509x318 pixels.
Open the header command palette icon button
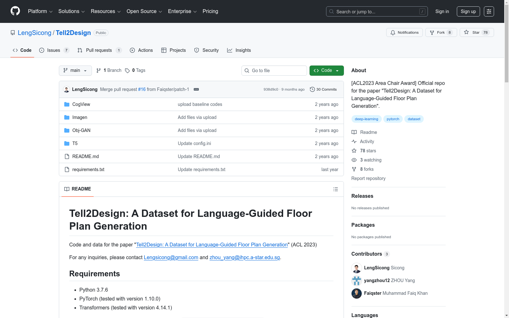point(489,11)
